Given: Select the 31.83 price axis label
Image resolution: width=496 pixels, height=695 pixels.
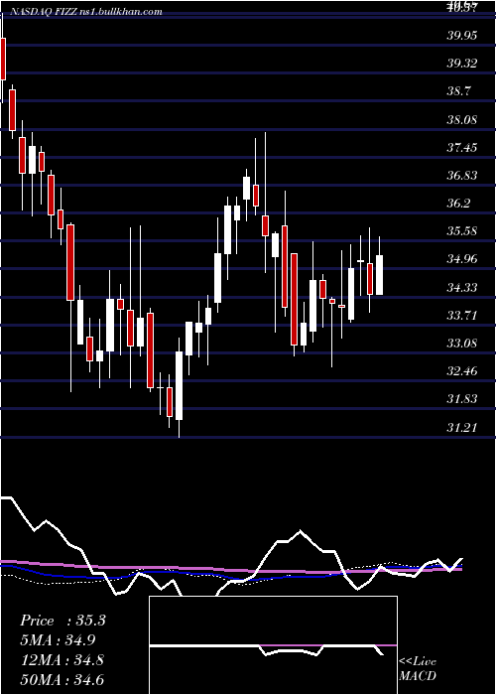Looking at the screenshot, I should [x=462, y=399].
